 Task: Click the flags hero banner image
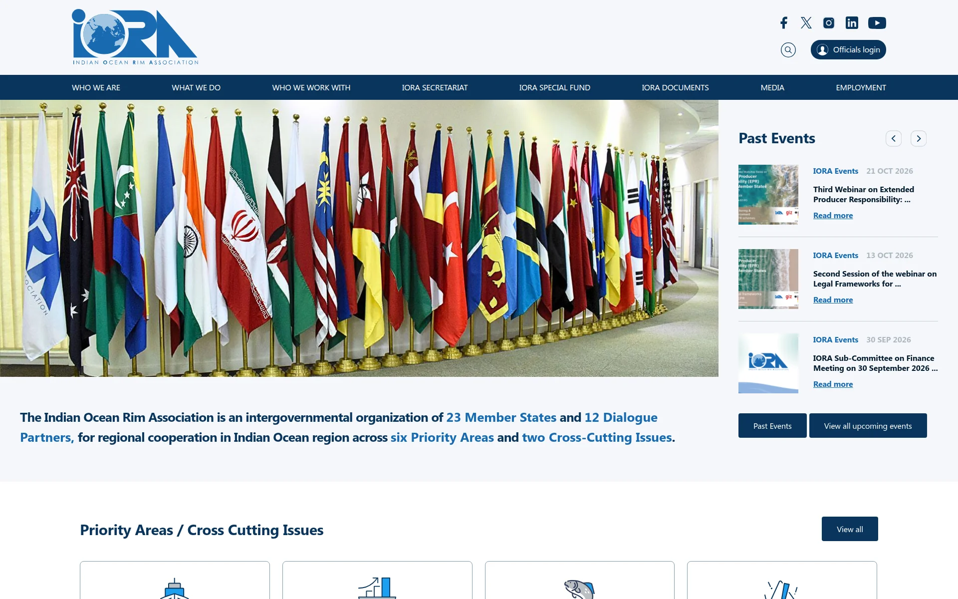click(x=359, y=238)
